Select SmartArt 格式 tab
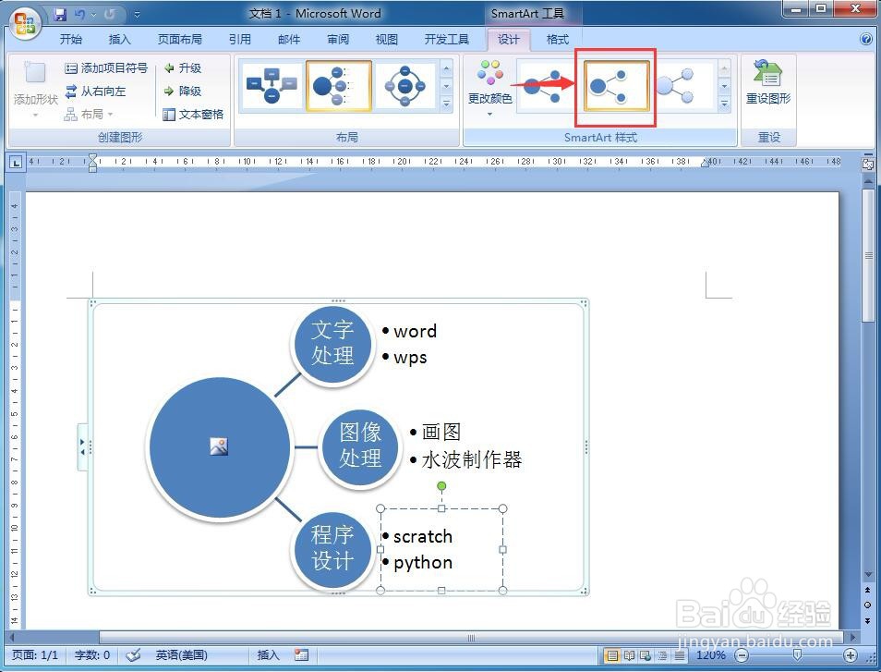The height and width of the screenshot is (672, 881). [x=558, y=39]
